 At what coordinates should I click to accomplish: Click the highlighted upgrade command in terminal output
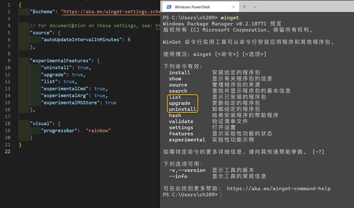tap(179, 103)
